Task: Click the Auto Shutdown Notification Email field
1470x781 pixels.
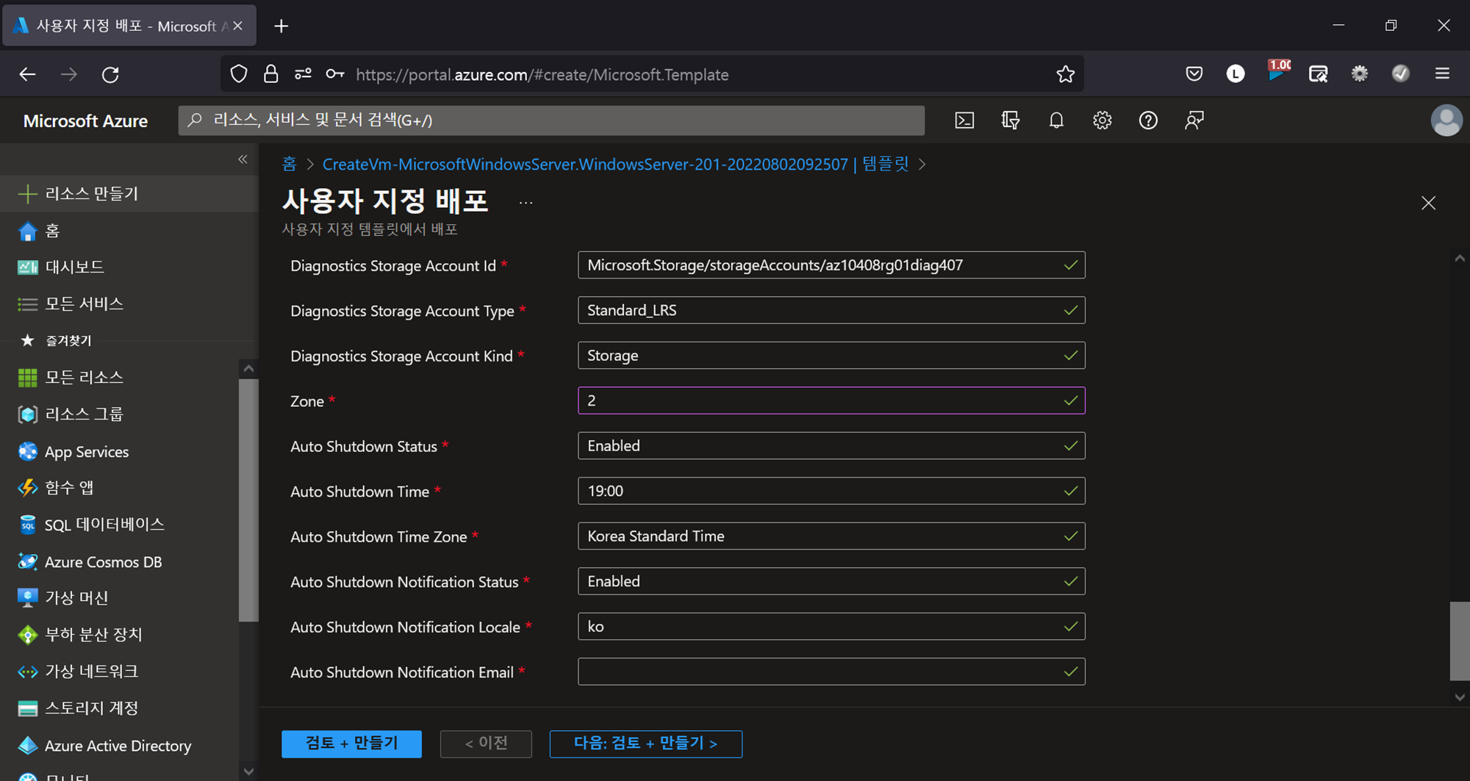Action: pos(831,672)
